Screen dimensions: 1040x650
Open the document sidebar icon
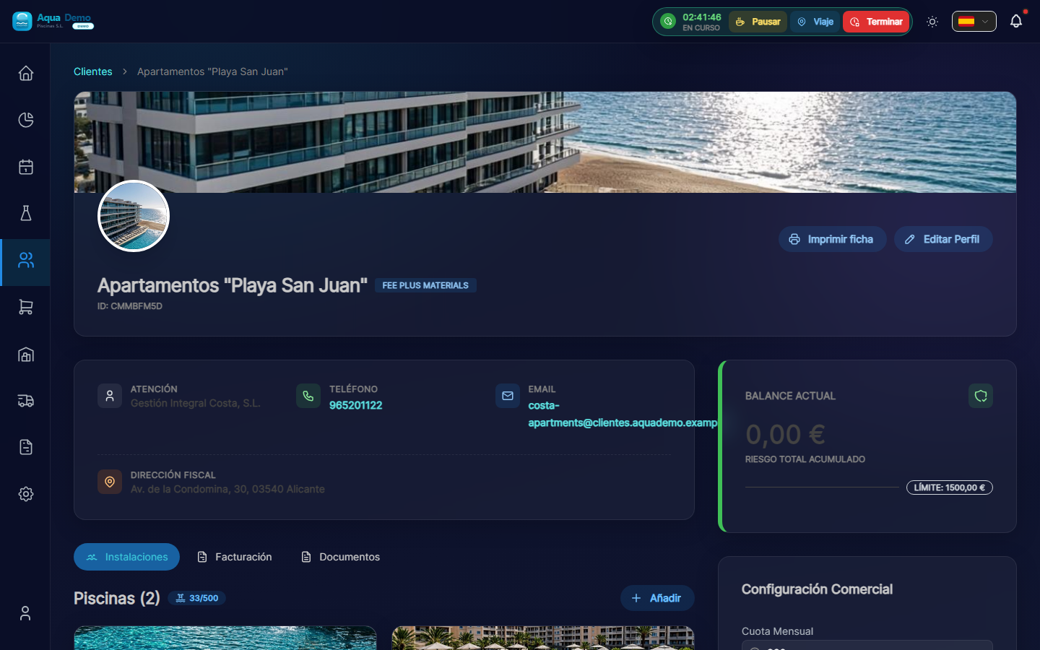point(26,447)
